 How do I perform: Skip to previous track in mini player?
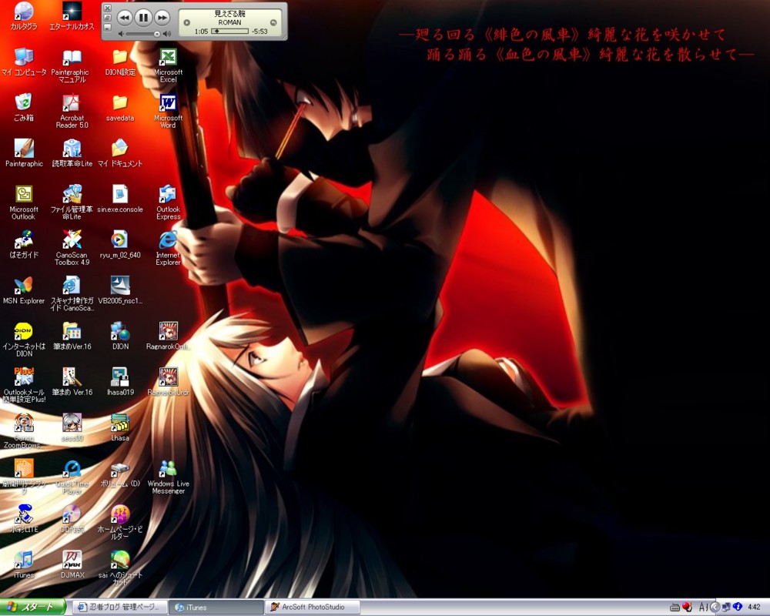125,18
